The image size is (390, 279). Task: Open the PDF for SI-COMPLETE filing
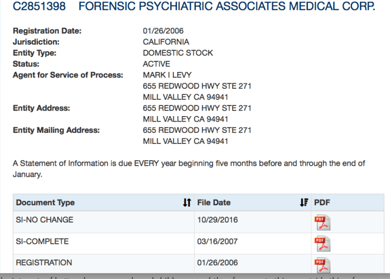322,243
